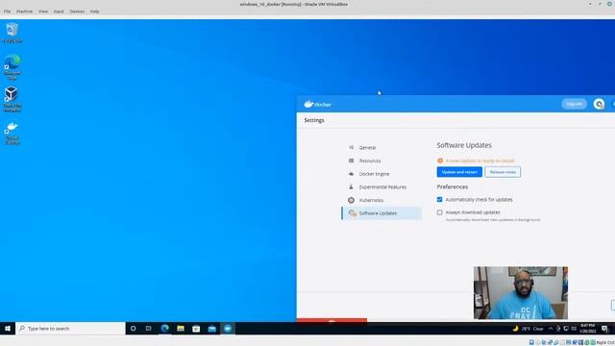
Task: Click the volume icon in the system tray
Action: tap(574, 329)
